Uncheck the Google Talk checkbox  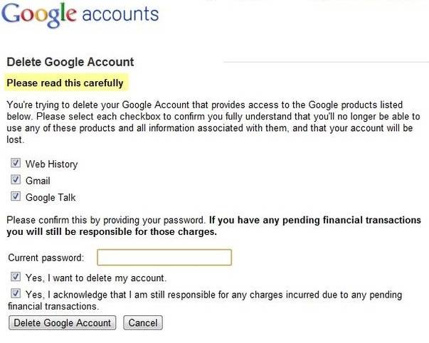pos(16,197)
